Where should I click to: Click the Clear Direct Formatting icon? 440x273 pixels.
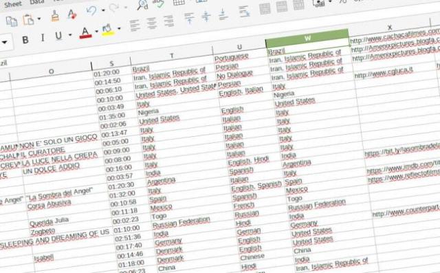(x=72, y=14)
